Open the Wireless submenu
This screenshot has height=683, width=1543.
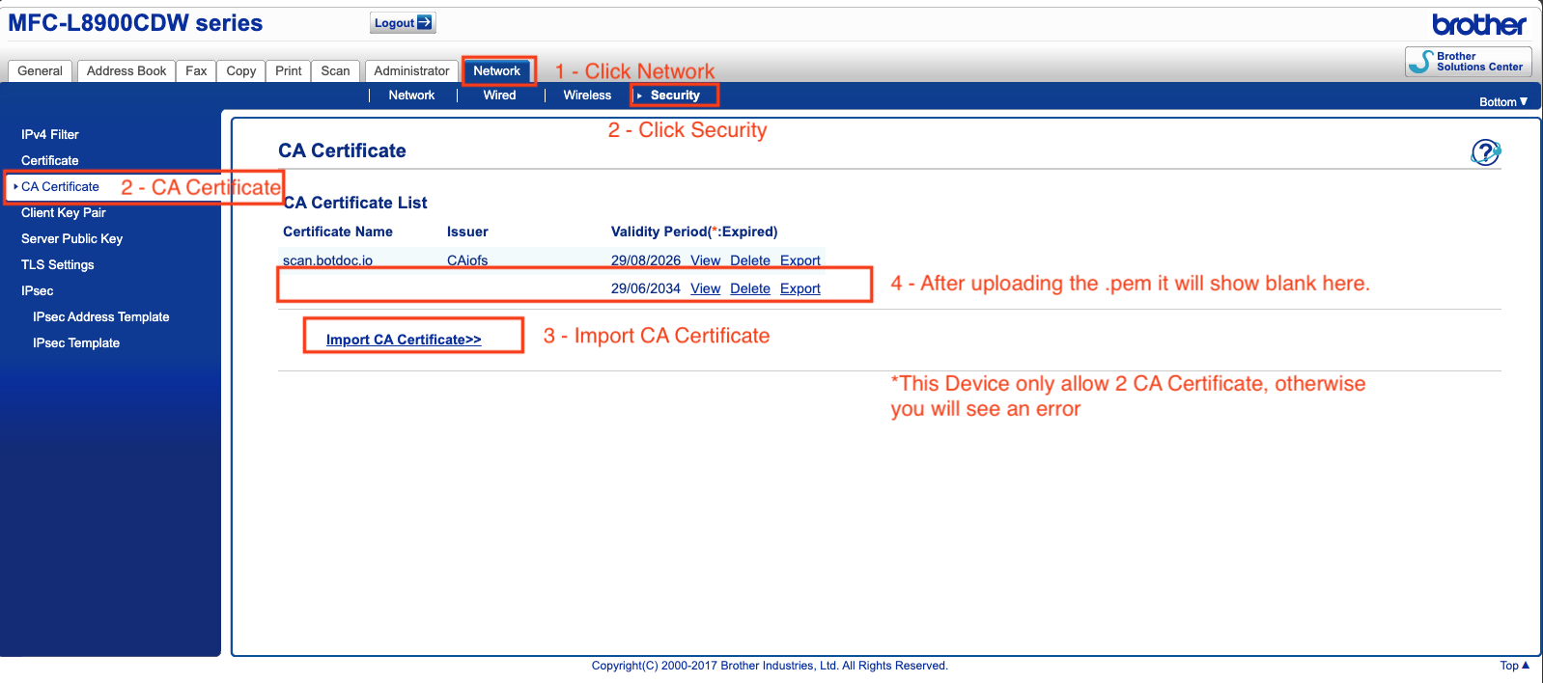click(587, 96)
